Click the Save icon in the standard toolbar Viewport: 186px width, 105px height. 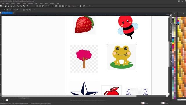coord(6,6)
